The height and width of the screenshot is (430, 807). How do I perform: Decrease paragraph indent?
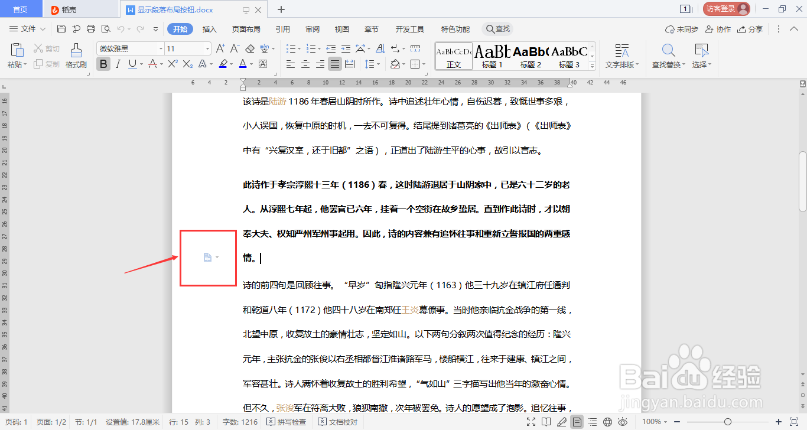331,48
